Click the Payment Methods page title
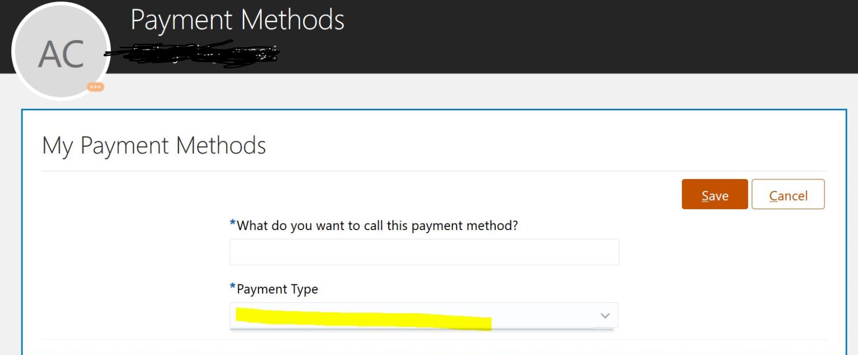Viewport: 858px width, 355px height. pos(237,20)
